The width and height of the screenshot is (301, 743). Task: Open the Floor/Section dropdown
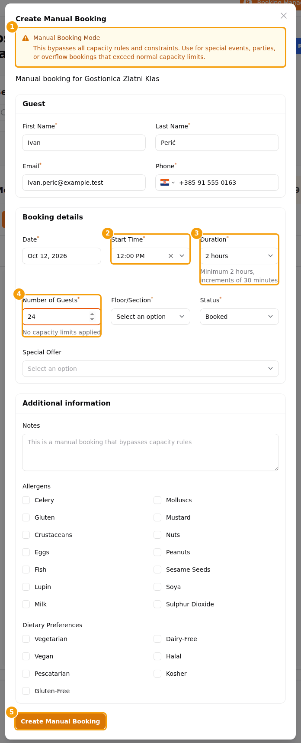pos(150,317)
